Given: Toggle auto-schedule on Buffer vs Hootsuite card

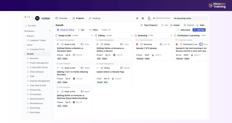Looking at the screenshot, I should tap(82, 92).
